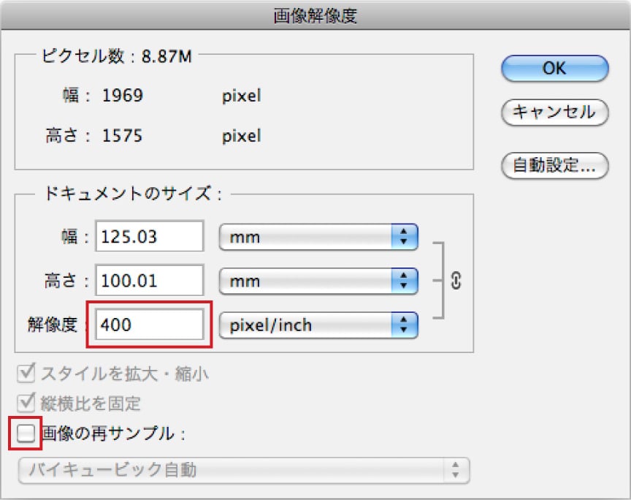Screen dimensions: 631x500
Task: Toggle the 縦横比を固定 checkbox
Action: coord(26,403)
